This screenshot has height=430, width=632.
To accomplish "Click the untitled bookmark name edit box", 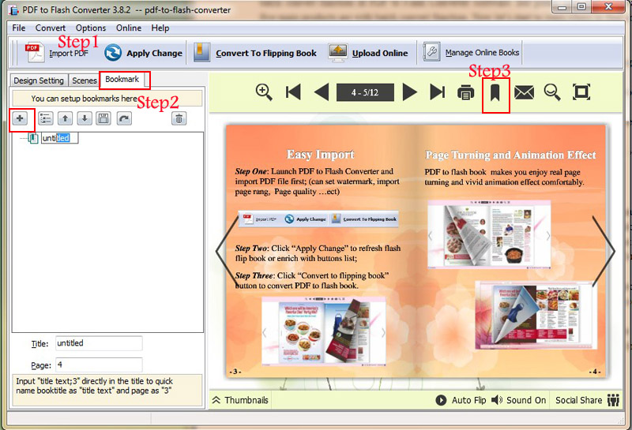I will click(x=60, y=138).
